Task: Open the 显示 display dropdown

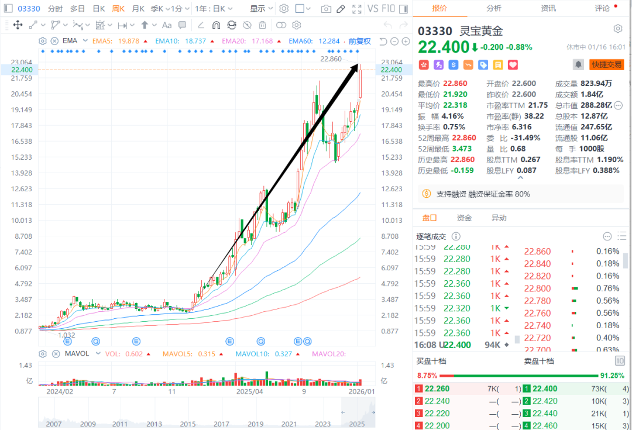Action: point(261,8)
